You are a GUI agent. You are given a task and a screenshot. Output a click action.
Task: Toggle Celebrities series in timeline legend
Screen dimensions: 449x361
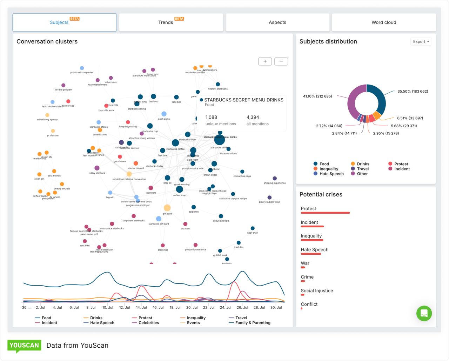146,323
